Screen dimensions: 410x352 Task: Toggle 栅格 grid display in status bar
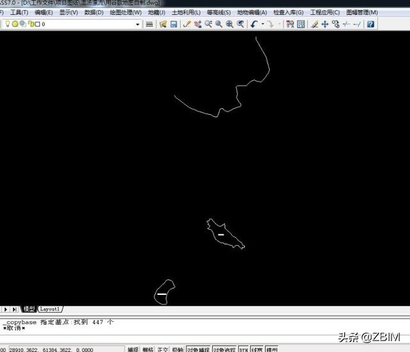click(148, 349)
